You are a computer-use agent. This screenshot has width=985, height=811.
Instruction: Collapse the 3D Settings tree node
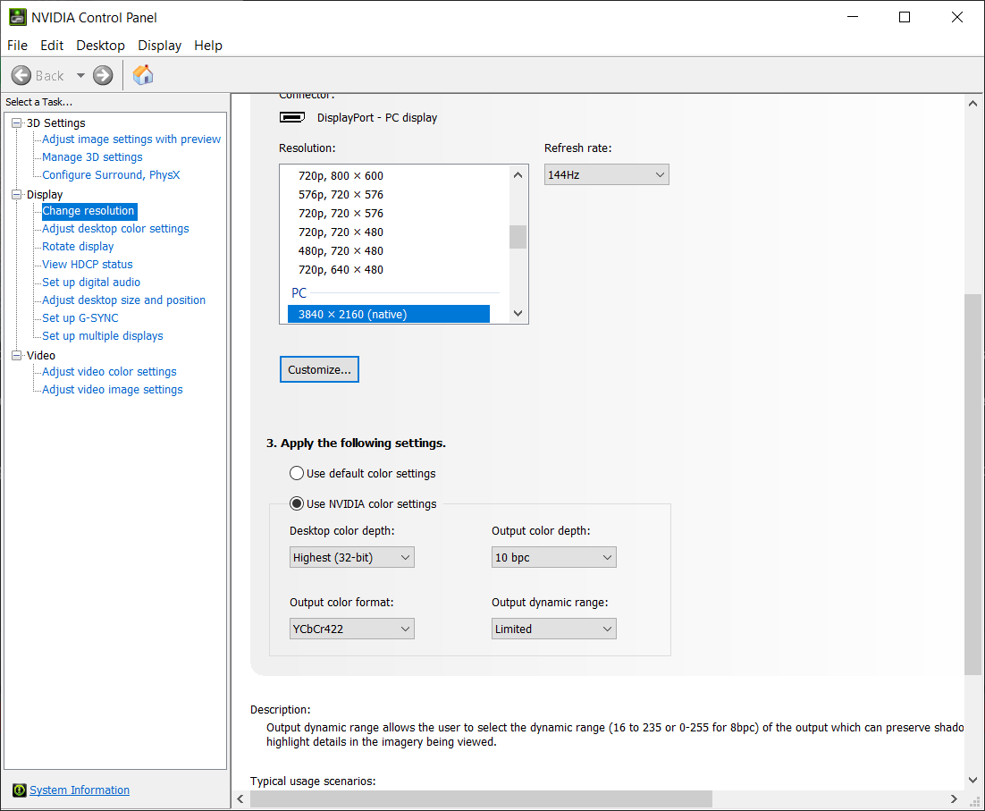point(16,123)
